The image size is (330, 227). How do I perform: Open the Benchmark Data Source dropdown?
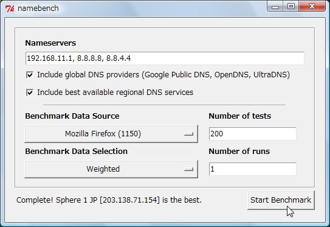click(111, 134)
